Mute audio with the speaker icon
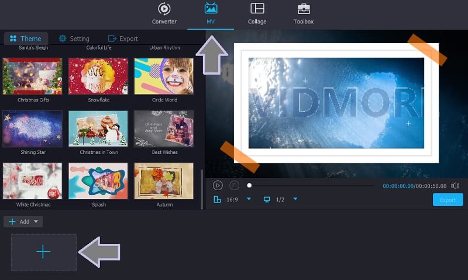 point(455,185)
